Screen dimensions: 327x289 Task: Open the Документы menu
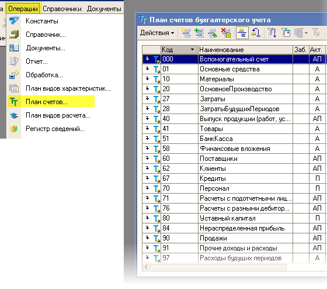tap(104, 9)
